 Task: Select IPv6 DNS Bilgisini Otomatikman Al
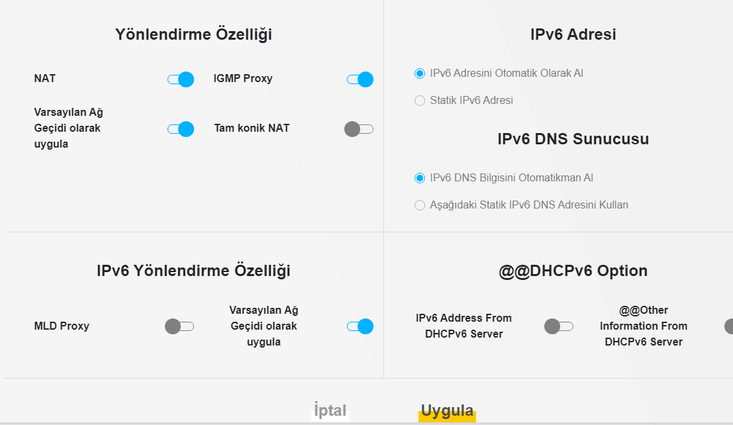pos(420,178)
